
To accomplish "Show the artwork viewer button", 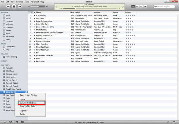I will coord(23,122).
